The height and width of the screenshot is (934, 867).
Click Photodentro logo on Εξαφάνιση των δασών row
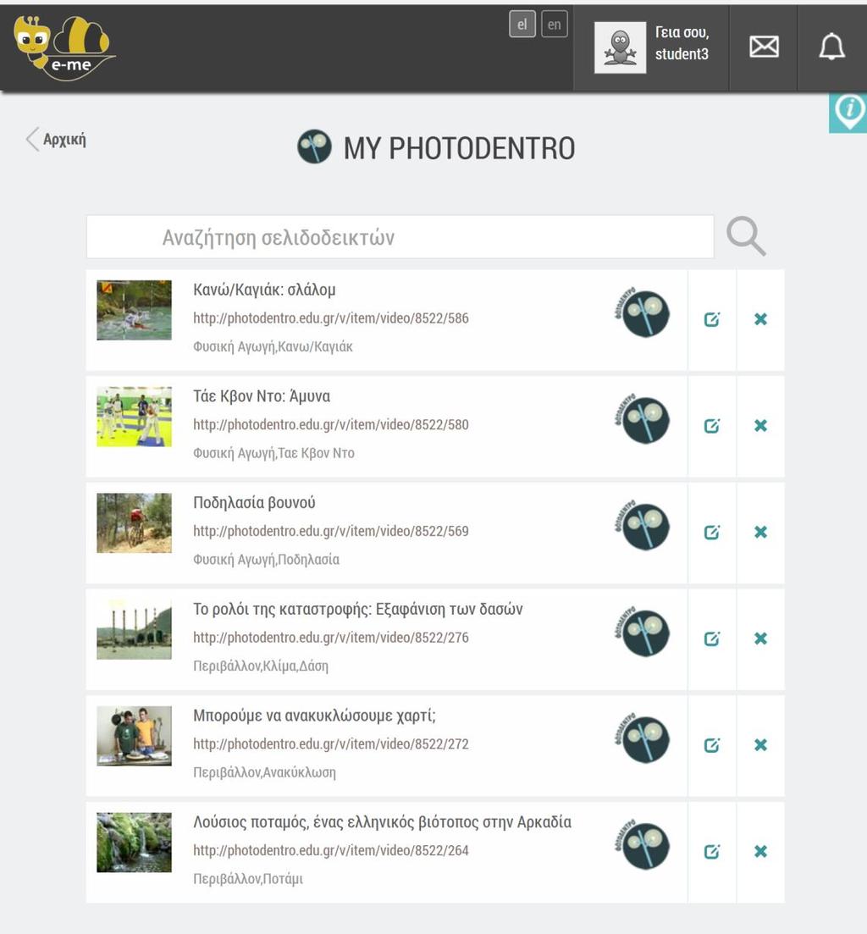pos(643,632)
